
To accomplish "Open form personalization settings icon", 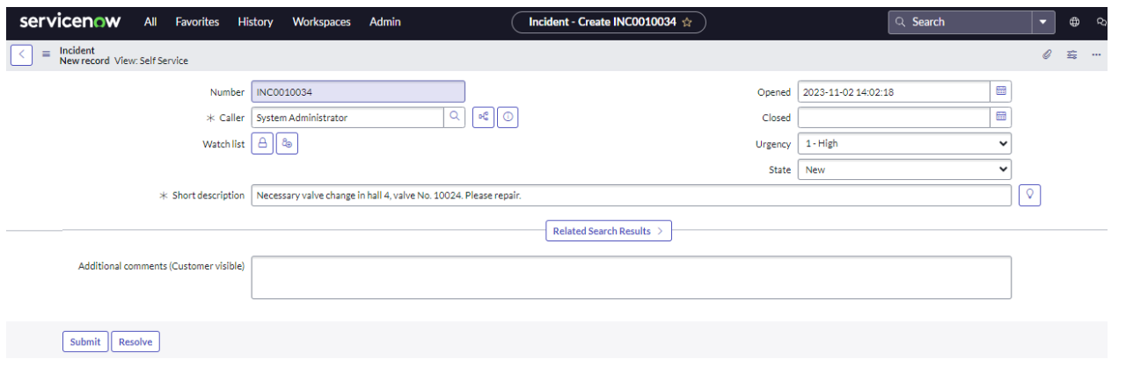I will [1071, 54].
